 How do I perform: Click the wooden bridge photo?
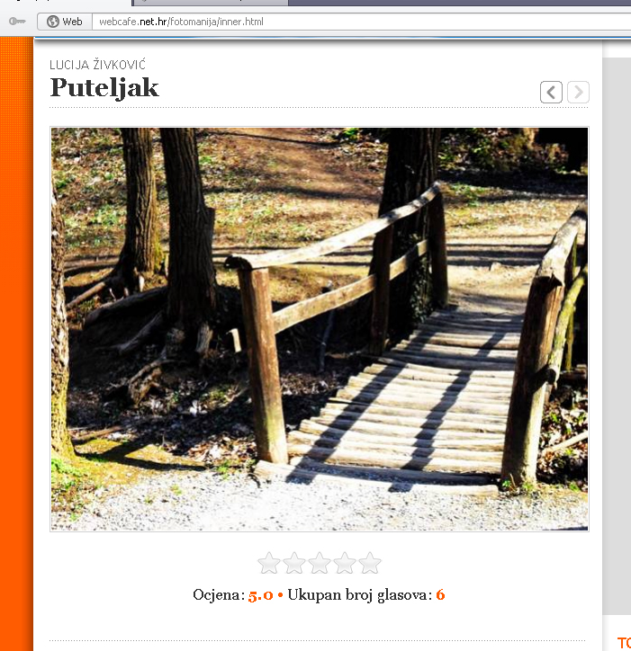(320, 329)
